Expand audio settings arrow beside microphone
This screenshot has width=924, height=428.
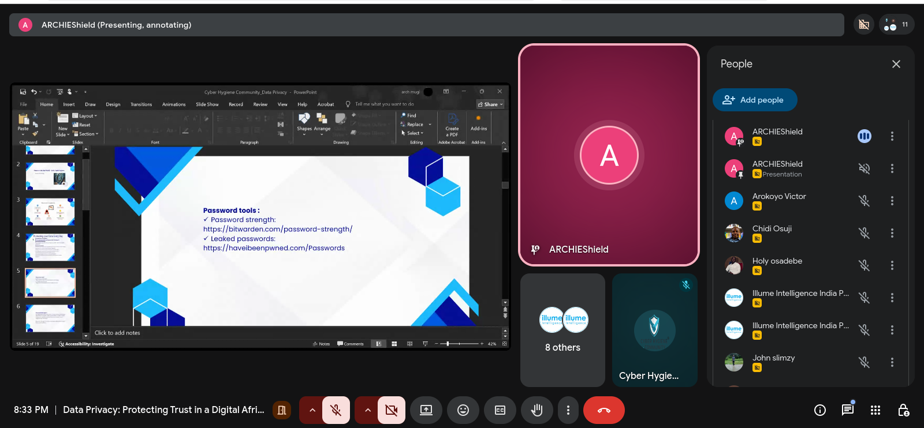tap(312, 410)
